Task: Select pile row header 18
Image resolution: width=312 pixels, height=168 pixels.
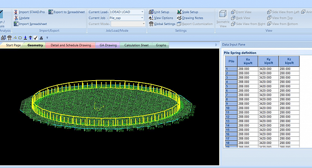Action: pos(231,143)
